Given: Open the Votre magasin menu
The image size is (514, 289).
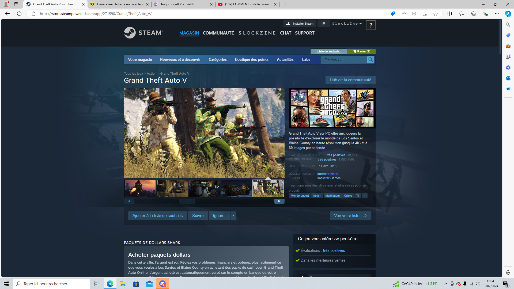Looking at the screenshot, I should (140, 60).
